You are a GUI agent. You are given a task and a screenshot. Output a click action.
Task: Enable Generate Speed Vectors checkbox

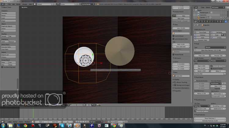pos(212,66)
